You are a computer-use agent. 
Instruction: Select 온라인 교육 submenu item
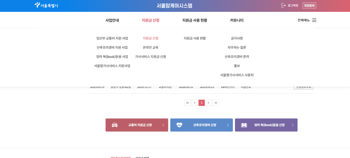point(150,48)
